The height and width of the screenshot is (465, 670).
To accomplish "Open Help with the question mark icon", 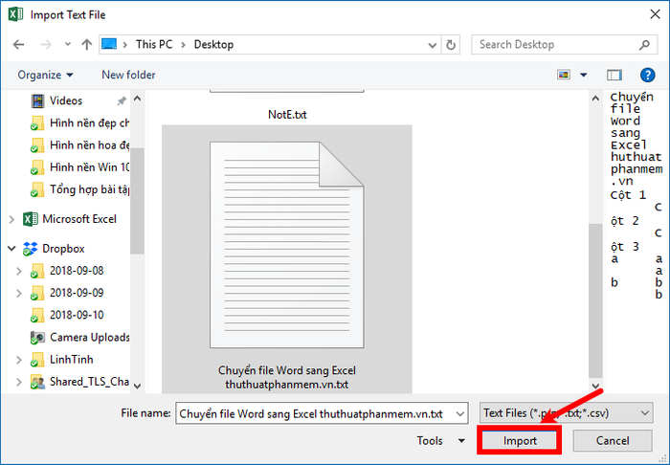I will [647, 76].
